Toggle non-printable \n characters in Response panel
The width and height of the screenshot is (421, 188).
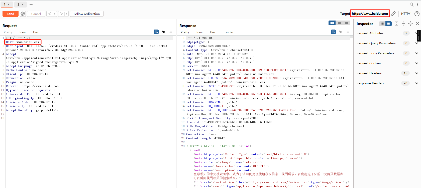(x=341, y=32)
